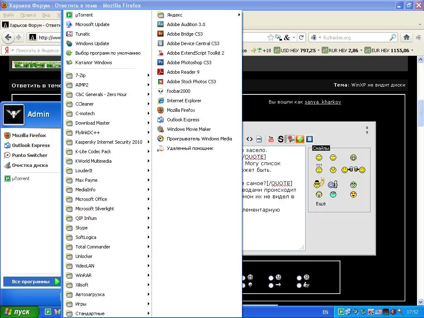Image resolution: width=424 pixels, height=318 pixels.
Task: Select the angry face post icon radio
Action: [299, 278]
